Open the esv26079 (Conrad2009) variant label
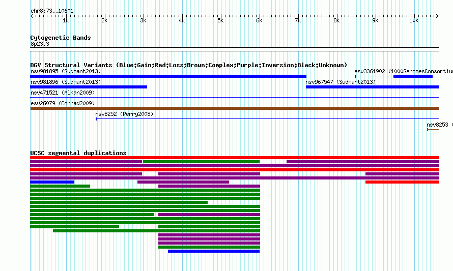Image resolution: width=453 pixels, height=271 pixels. (63, 103)
